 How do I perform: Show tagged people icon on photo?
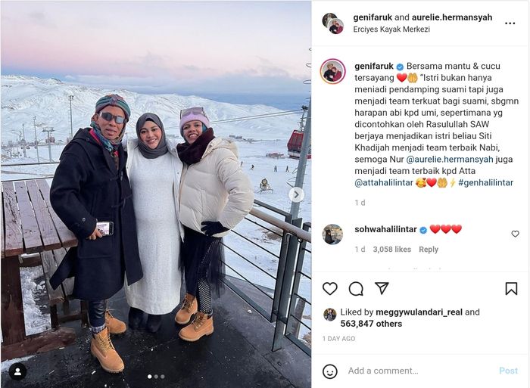coord(17,372)
